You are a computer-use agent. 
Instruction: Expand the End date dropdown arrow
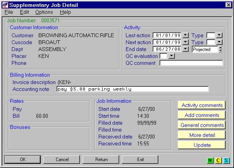(186, 49)
